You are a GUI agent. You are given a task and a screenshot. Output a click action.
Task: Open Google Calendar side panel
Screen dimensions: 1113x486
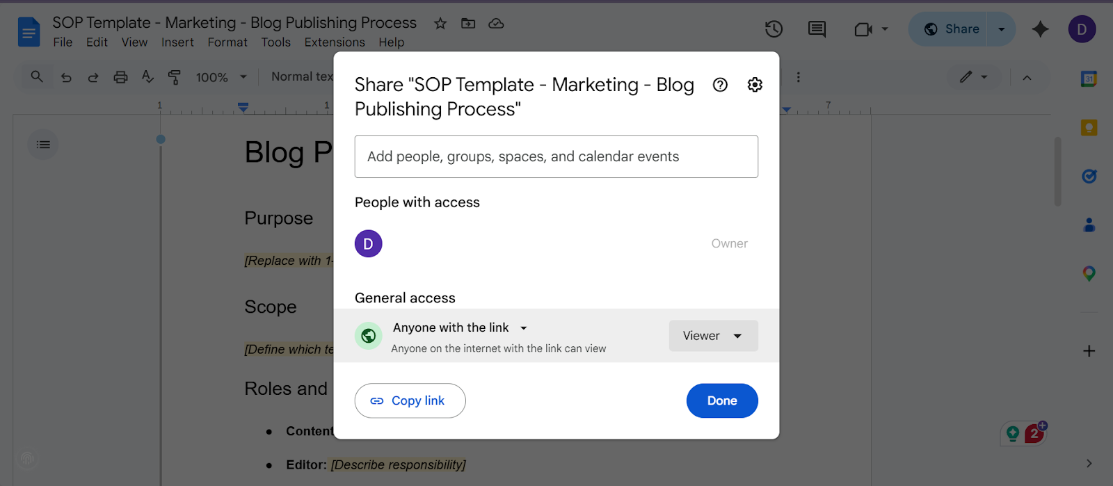(1089, 79)
